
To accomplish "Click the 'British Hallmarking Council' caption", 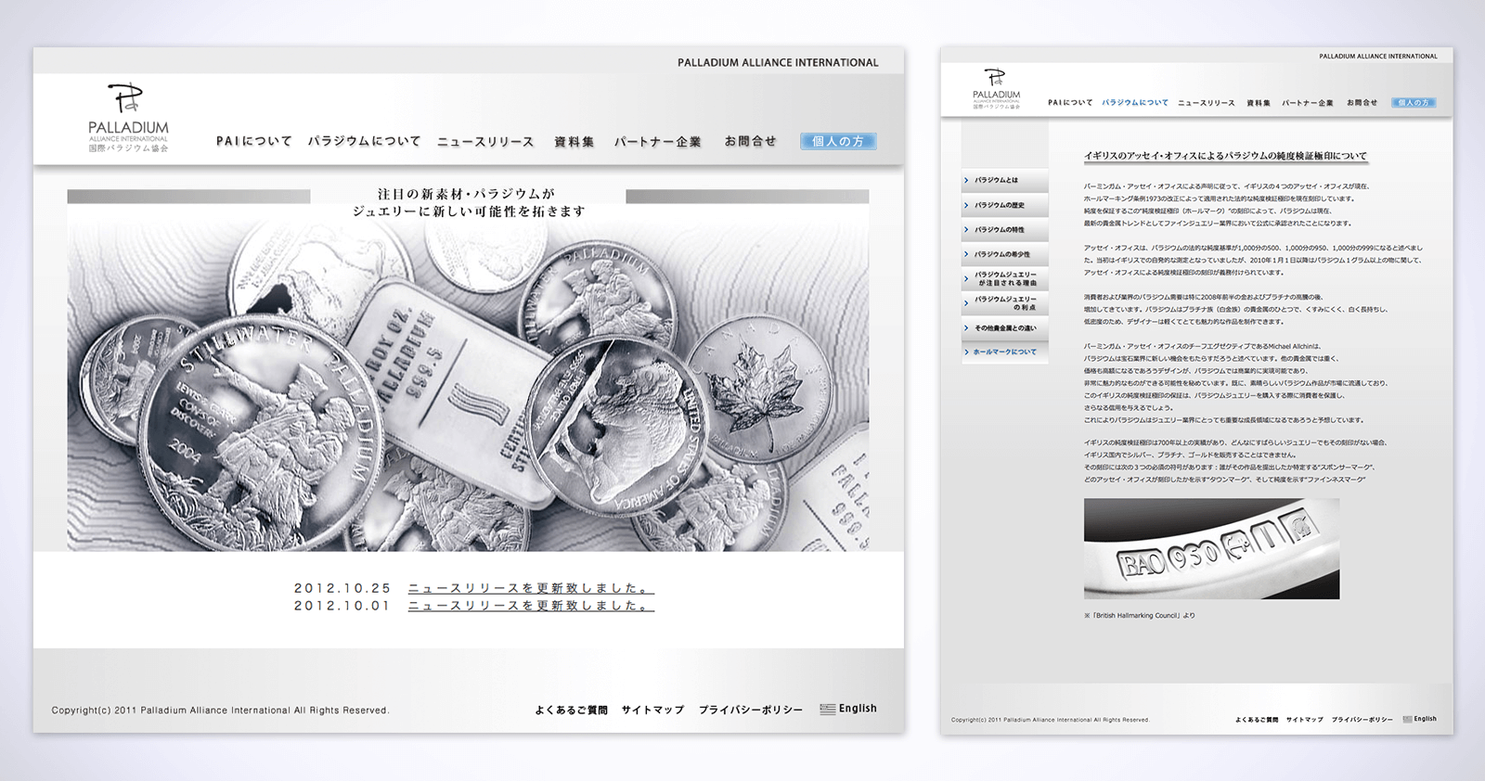I will pos(1140,616).
